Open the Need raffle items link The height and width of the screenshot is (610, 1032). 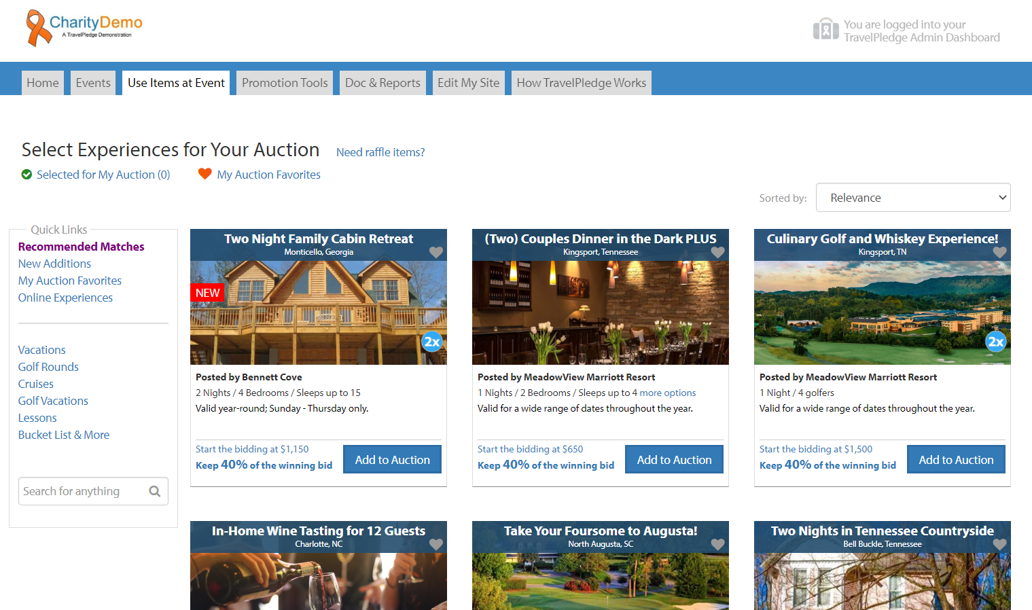coord(380,152)
